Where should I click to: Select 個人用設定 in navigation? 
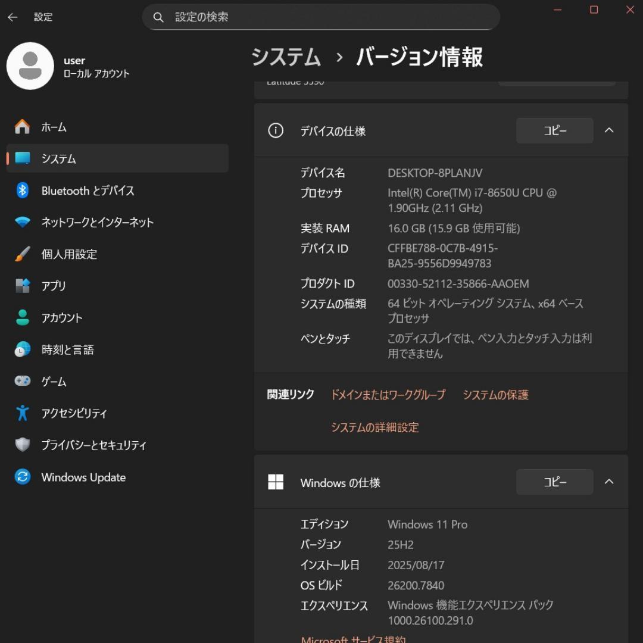(x=117, y=254)
